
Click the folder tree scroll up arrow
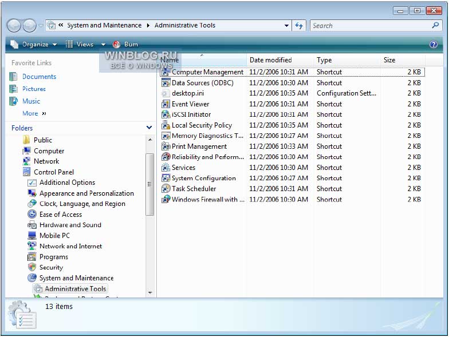[x=150, y=140]
